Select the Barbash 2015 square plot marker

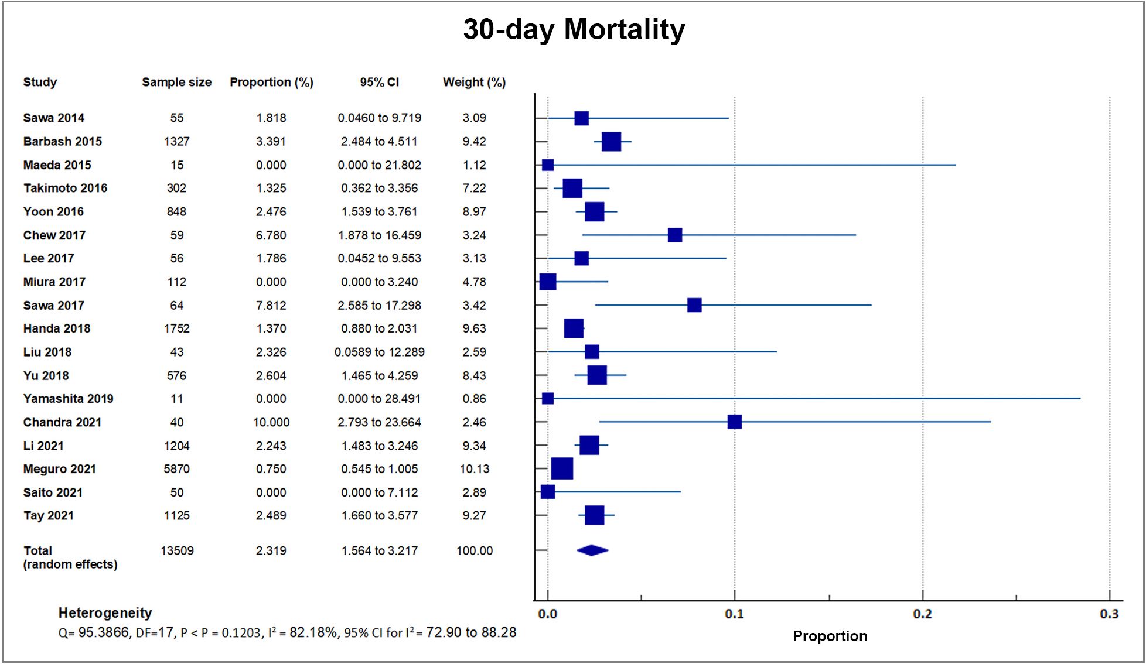(x=611, y=141)
